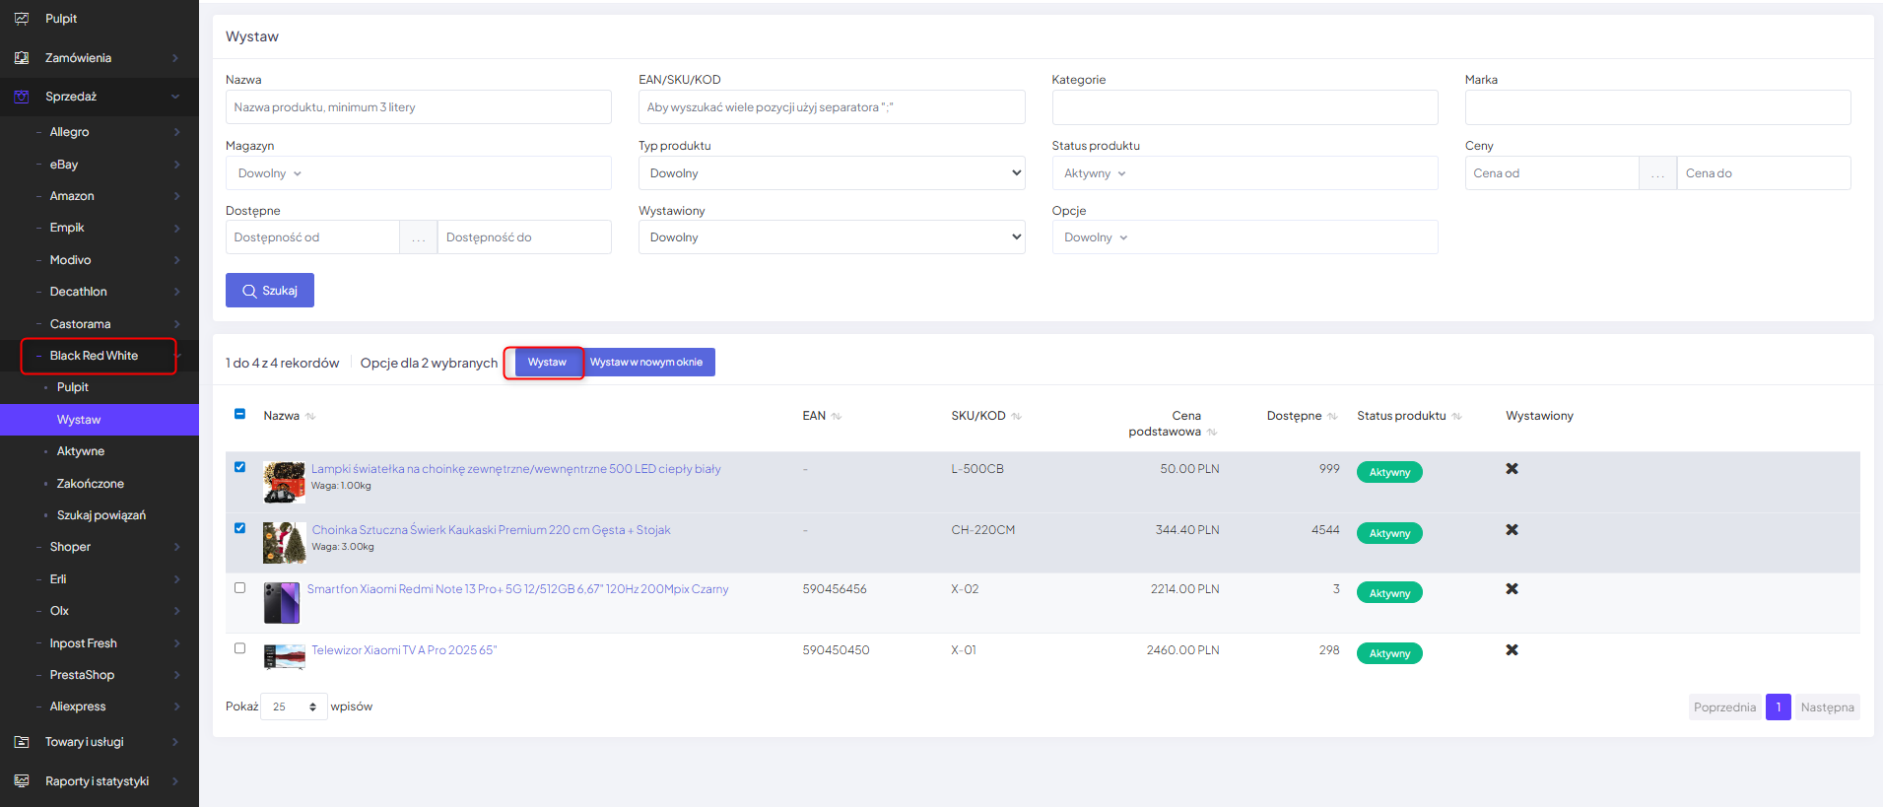Click the X icon in Lampki row

1512,469
